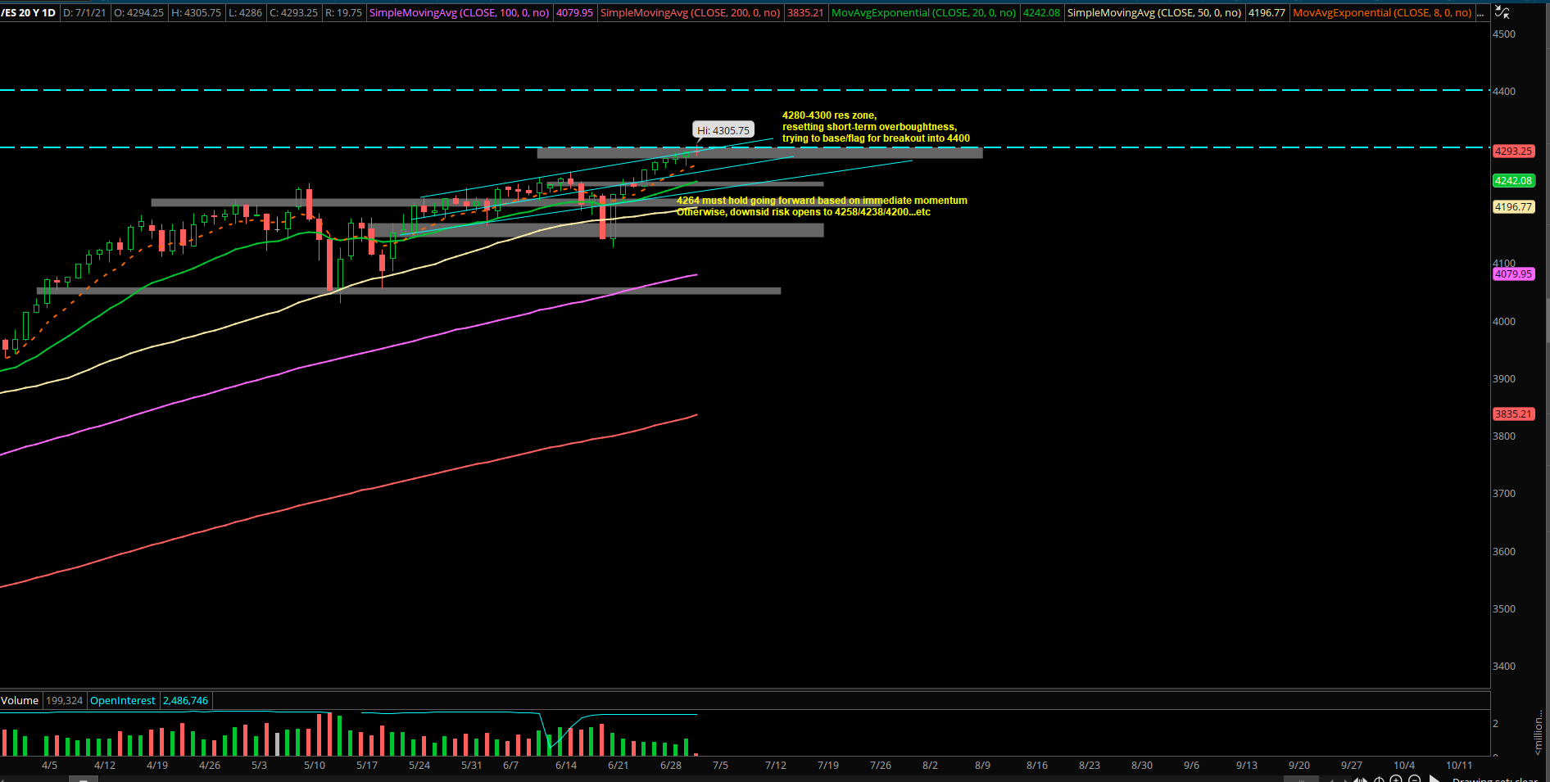Click the 4079.95 value in the header bar
The width and height of the screenshot is (1550, 782).
click(x=575, y=13)
